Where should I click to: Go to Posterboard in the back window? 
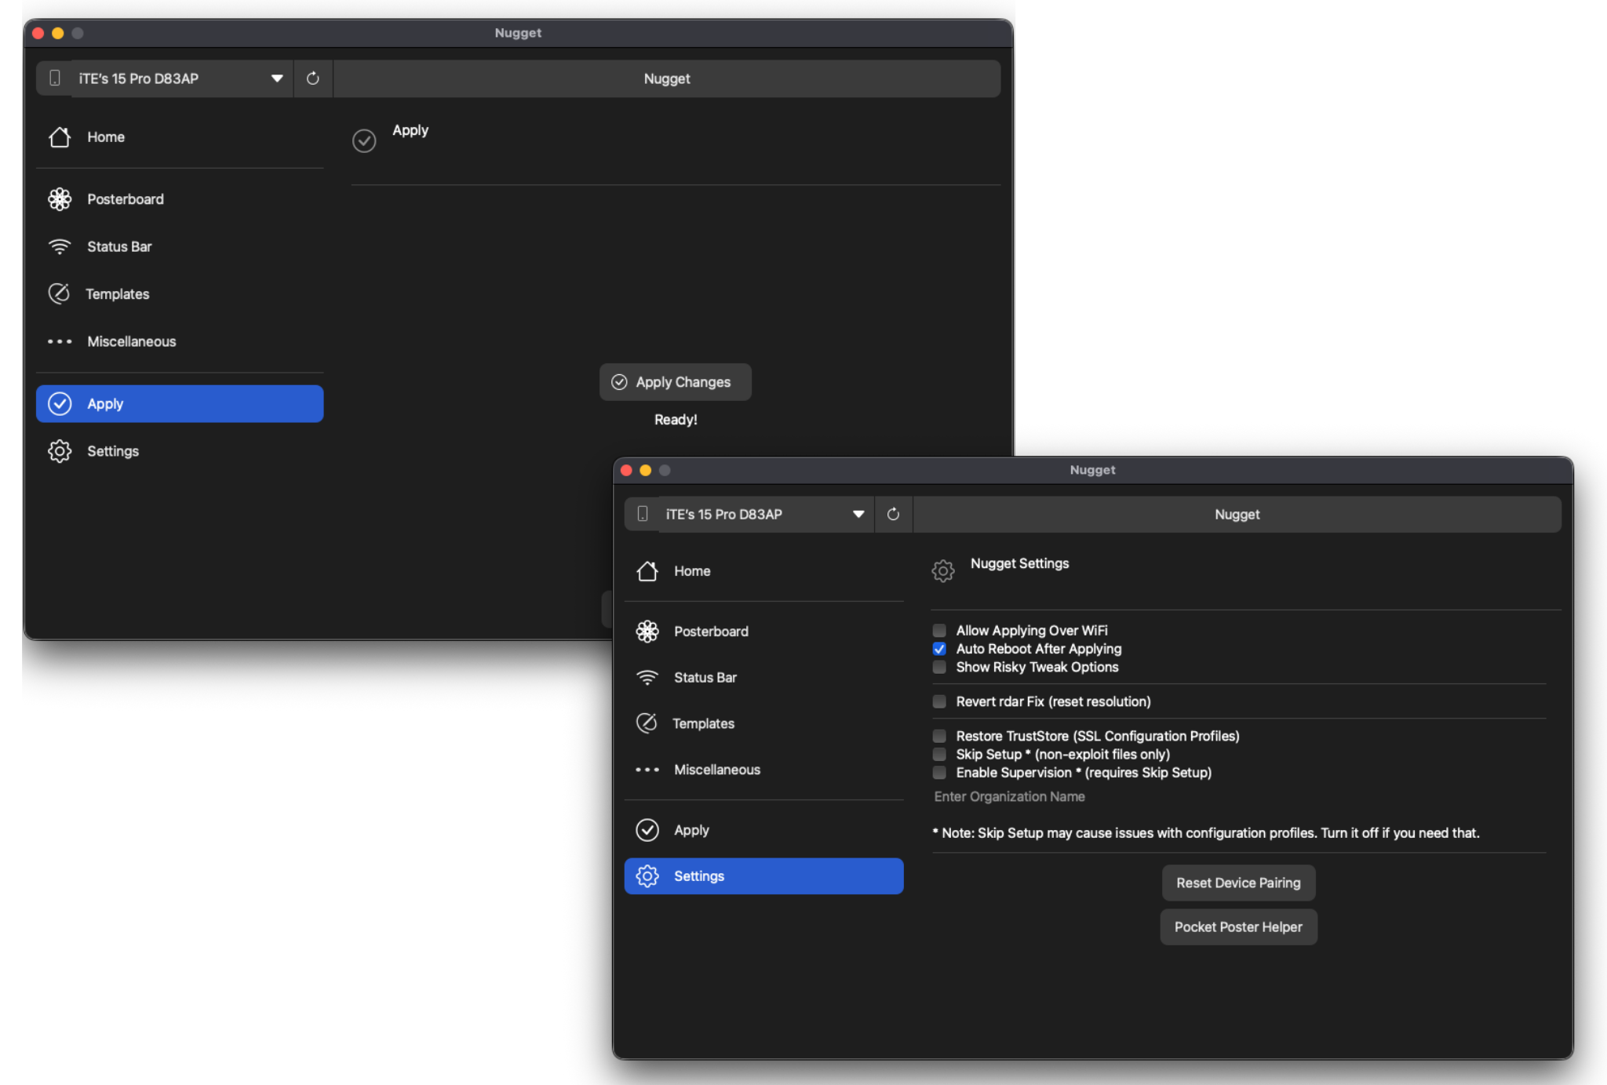180,199
